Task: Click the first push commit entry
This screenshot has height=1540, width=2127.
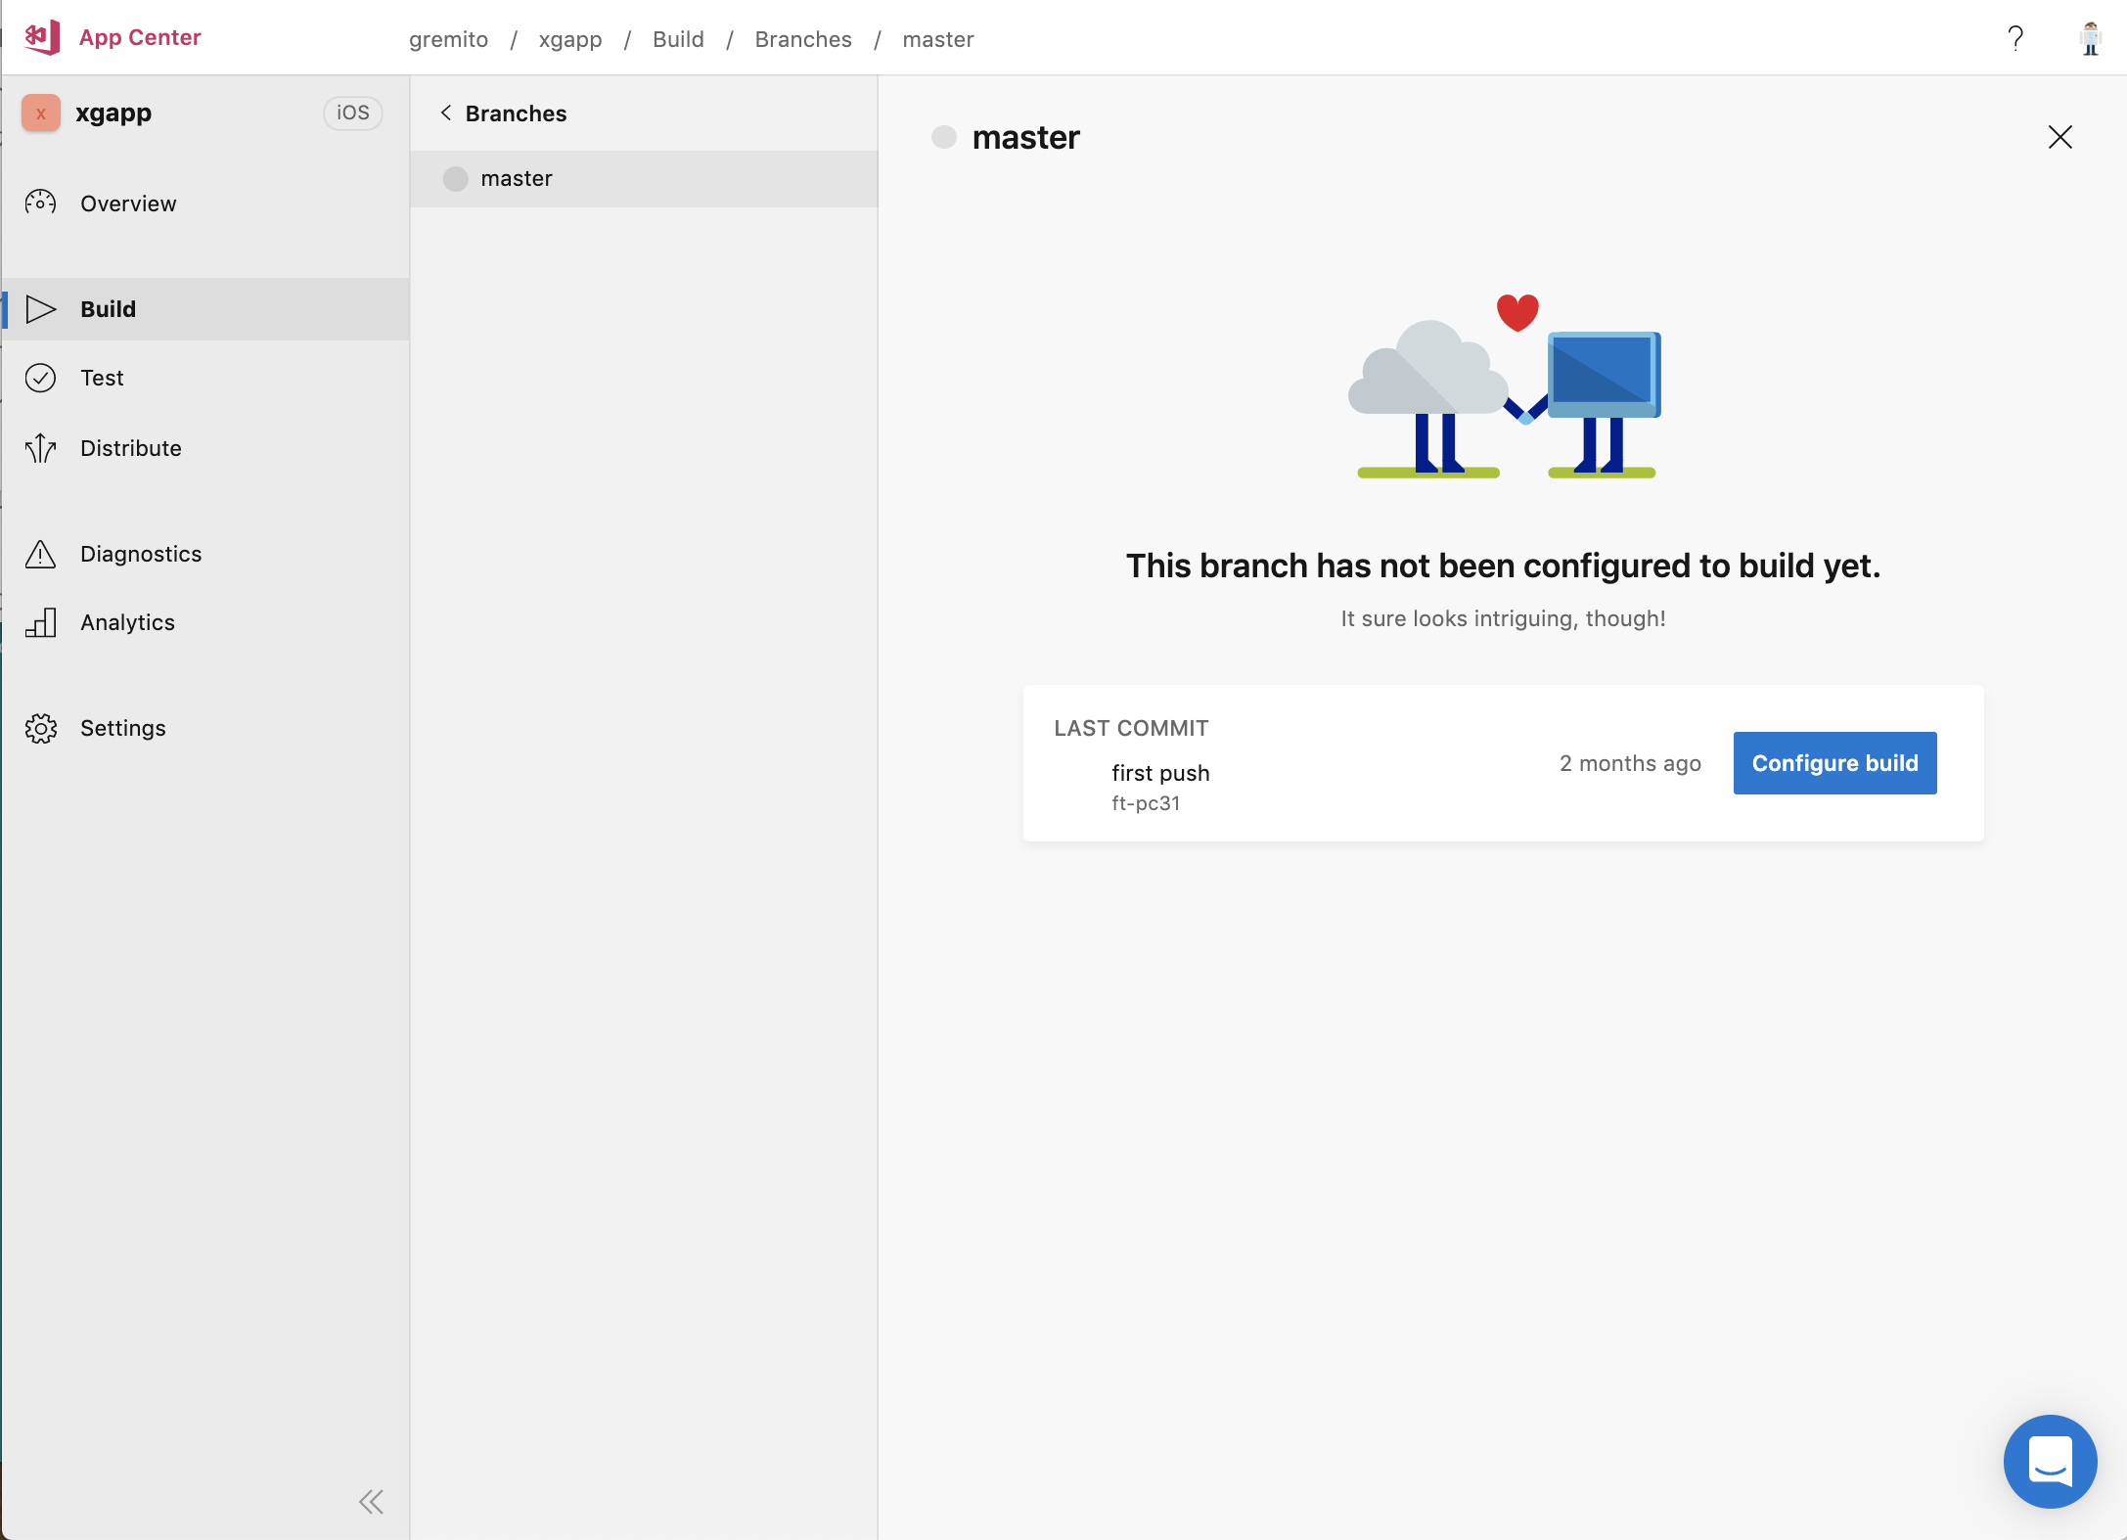Action: 1160,773
